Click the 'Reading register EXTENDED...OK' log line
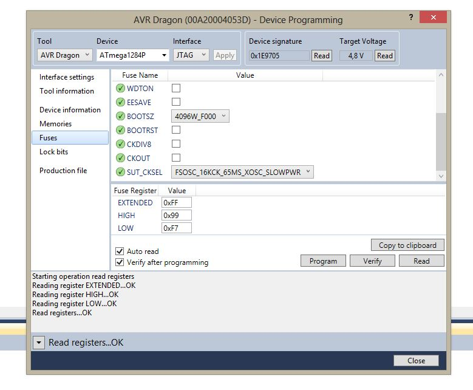This screenshot has height=390, width=473. pos(84,286)
